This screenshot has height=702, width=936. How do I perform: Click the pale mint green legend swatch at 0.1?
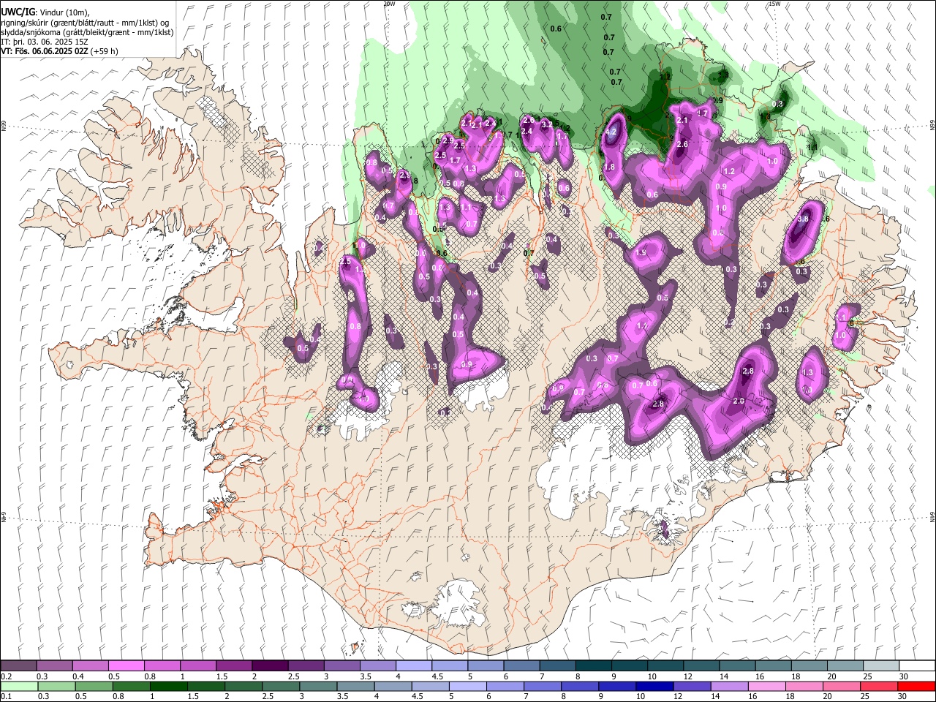click(x=18, y=686)
